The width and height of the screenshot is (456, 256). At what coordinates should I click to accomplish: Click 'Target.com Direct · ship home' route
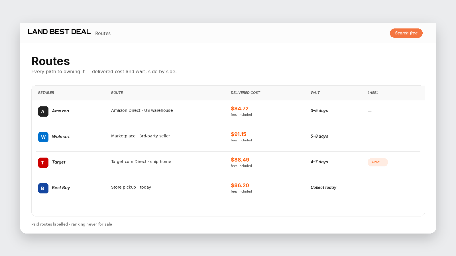click(x=141, y=162)
